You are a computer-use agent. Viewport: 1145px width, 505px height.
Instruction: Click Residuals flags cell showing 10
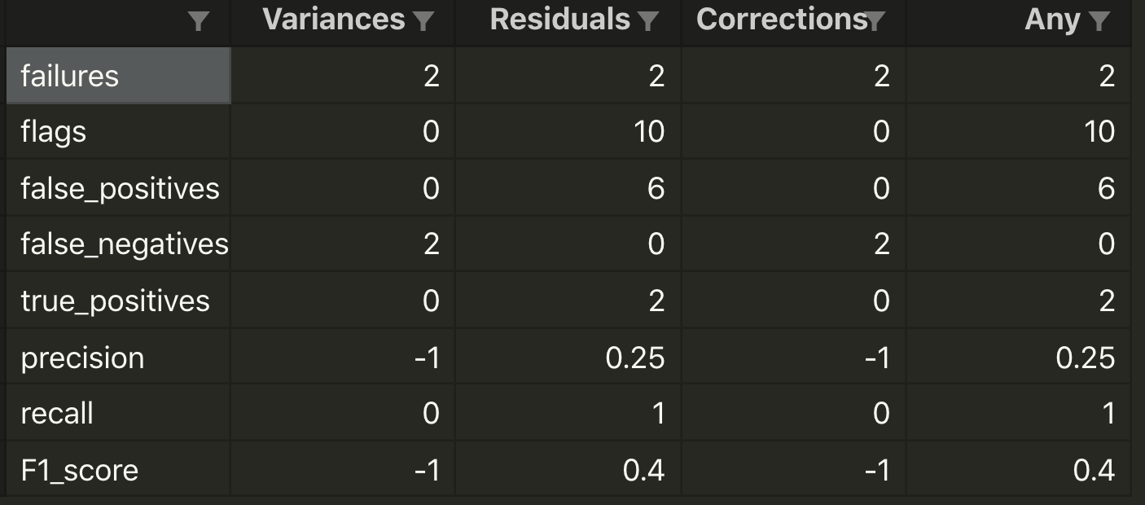(568, 131)
